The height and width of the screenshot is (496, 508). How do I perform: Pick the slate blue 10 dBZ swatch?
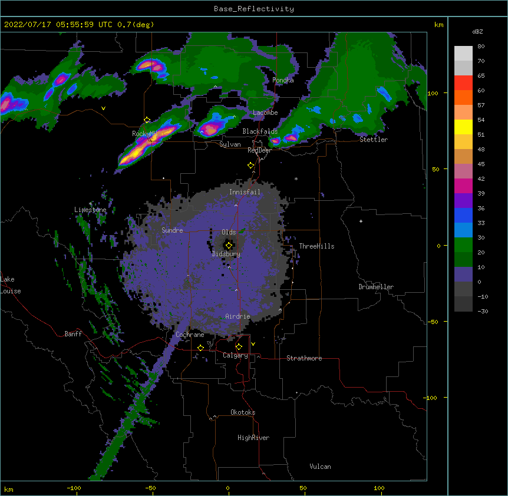click(463, 275)
